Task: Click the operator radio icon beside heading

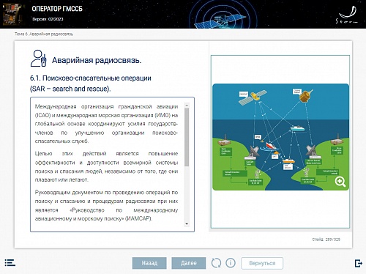Action: pyautogui.click(x=38, y=59)
